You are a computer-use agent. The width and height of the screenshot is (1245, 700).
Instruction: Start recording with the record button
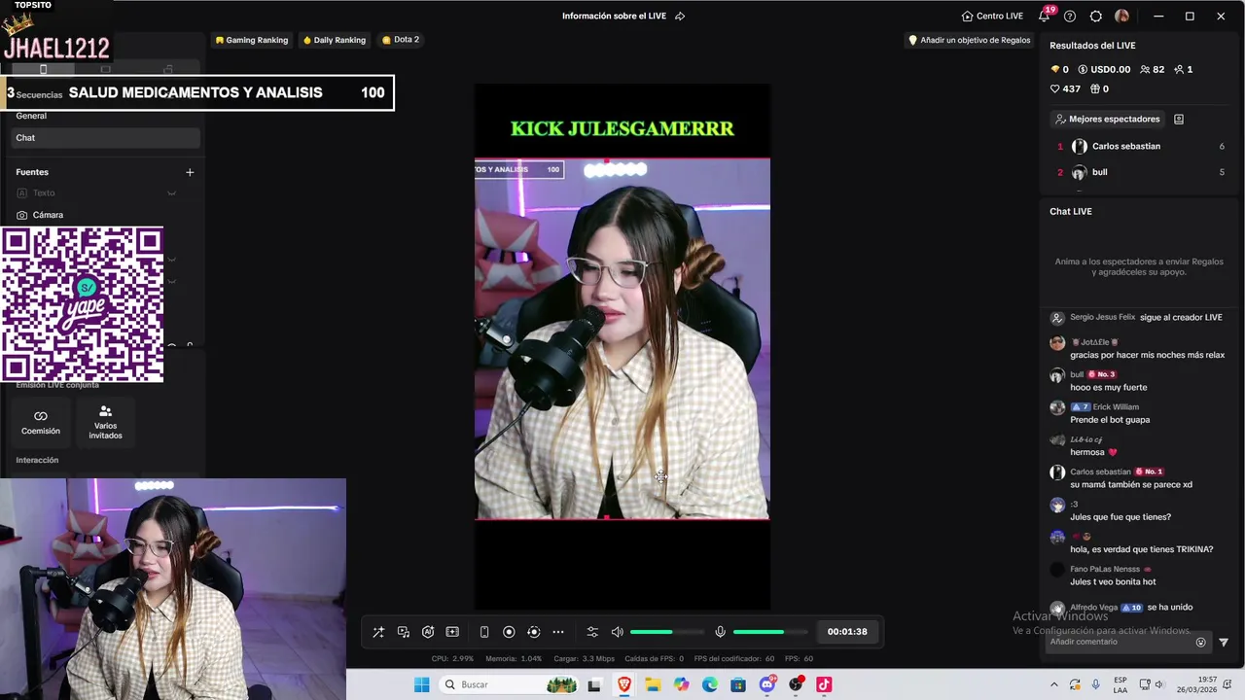click(x=509, y=632)
